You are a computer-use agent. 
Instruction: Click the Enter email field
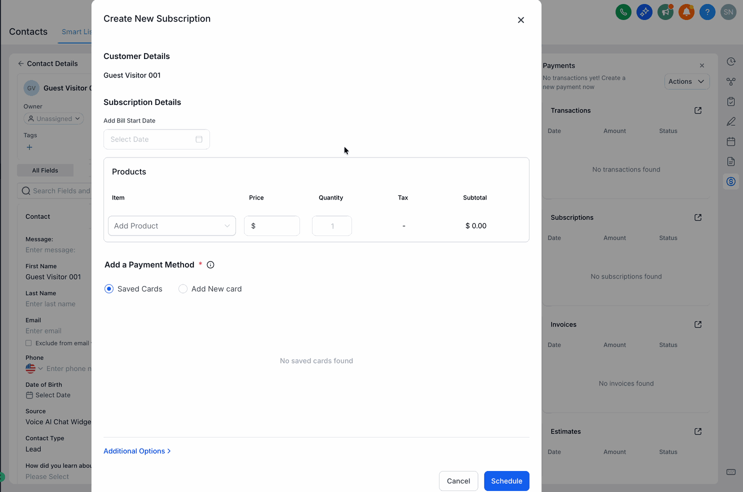[43, 331]
